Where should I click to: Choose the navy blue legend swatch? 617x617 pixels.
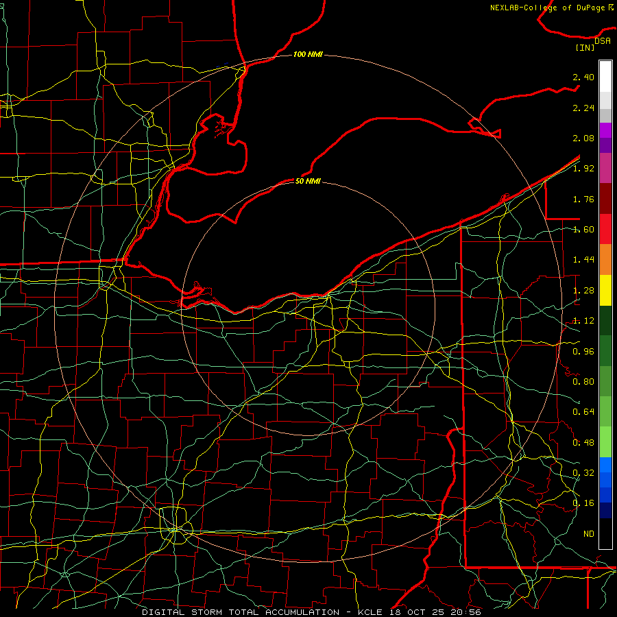[x=605, y=510]
